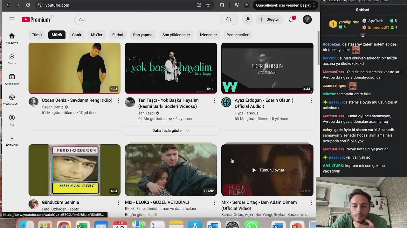Open site information icon beside youtube.com

[39, 5]
